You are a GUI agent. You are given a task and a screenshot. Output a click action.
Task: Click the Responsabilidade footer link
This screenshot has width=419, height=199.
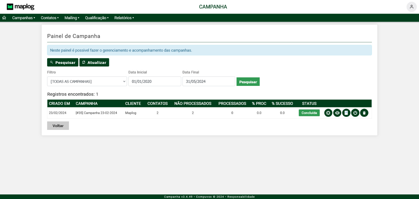click(x=241, y=197)
